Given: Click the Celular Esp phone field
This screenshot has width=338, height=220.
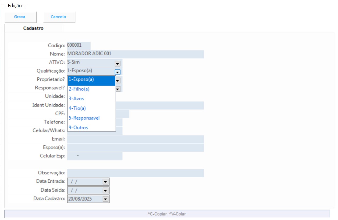Looking at the screenshot, I should click(95, 156).
